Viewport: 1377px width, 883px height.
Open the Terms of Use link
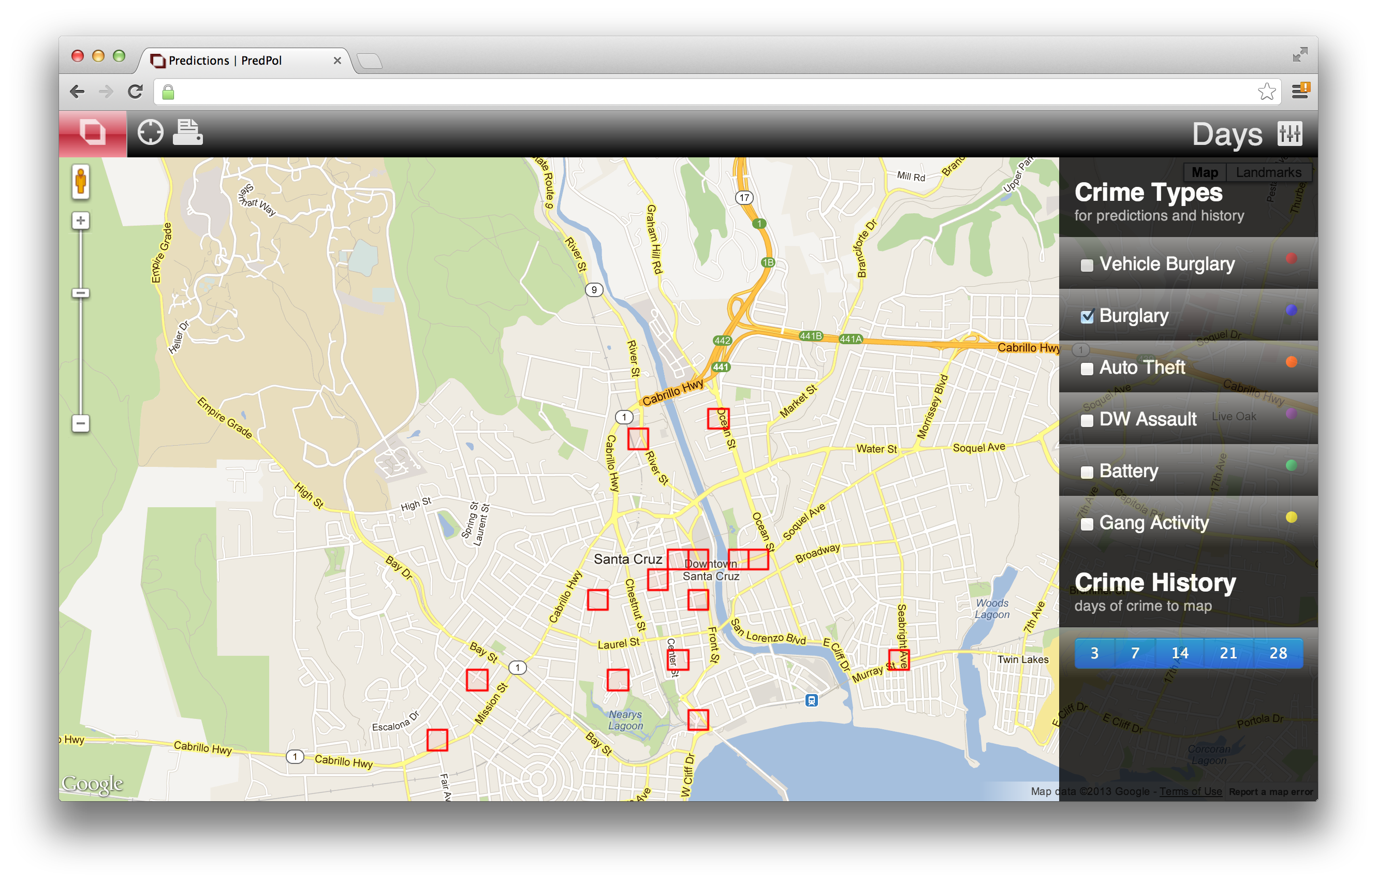tap(1190, 791)
